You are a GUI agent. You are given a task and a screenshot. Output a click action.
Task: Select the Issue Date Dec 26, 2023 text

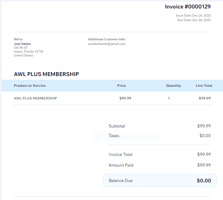pos(193,15)
